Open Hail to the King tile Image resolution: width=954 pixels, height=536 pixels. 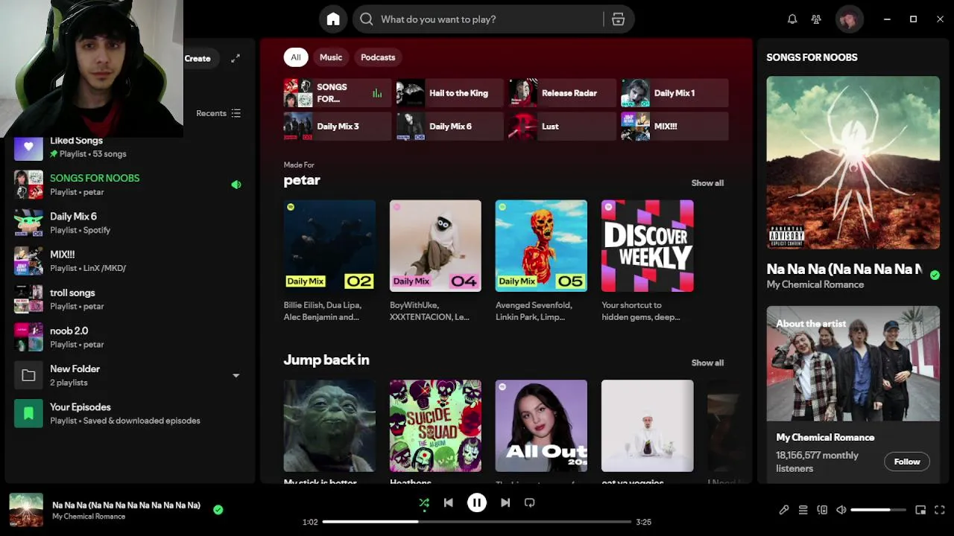click(x=450, y=93)
